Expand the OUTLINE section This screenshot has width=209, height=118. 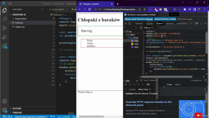pos(11,108)
